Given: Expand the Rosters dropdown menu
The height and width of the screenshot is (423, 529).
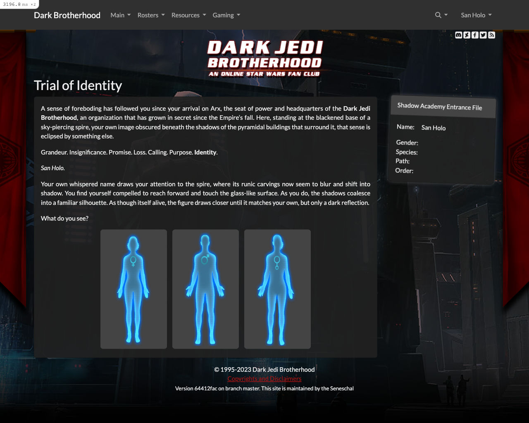Looking at the screenshot, I should pos(151,15).
